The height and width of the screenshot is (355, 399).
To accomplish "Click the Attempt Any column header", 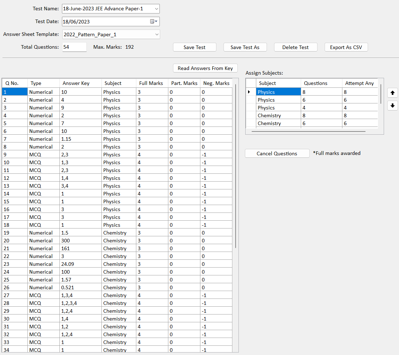I will (x=359, y=83).
